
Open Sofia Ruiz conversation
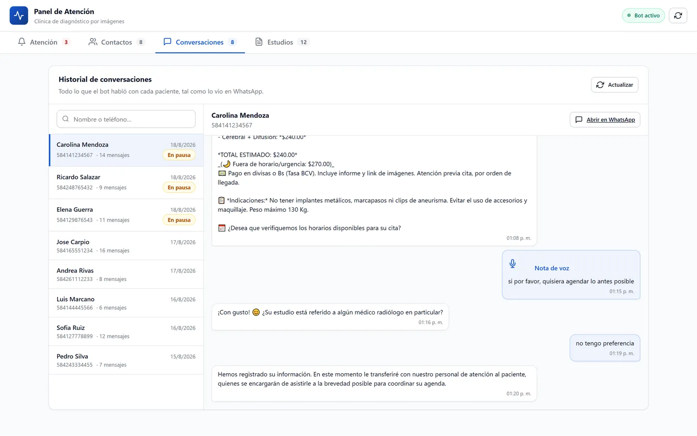coord(126,331)
